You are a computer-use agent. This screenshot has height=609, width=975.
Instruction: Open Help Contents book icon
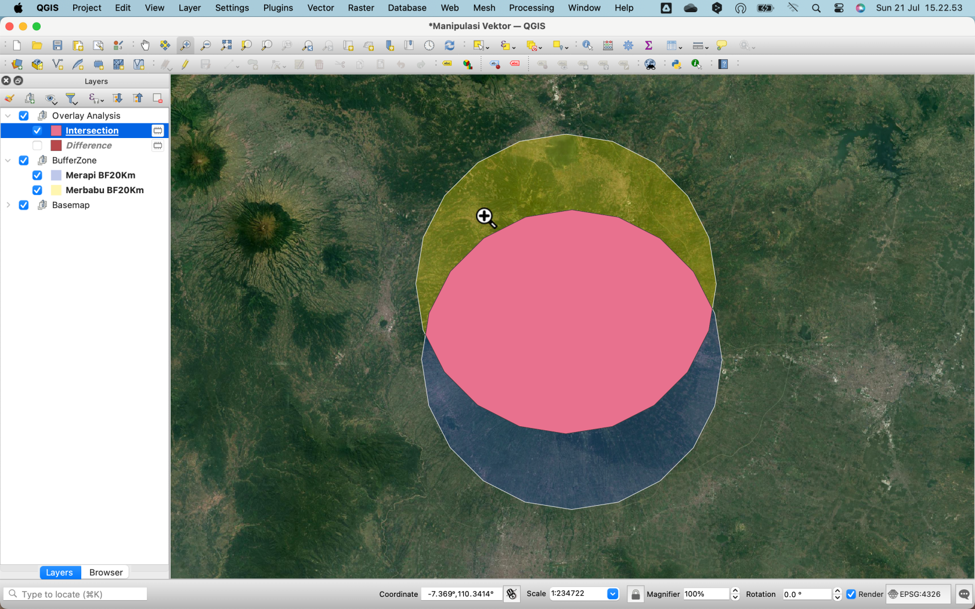pyautogui.click(x=723, y=64)
